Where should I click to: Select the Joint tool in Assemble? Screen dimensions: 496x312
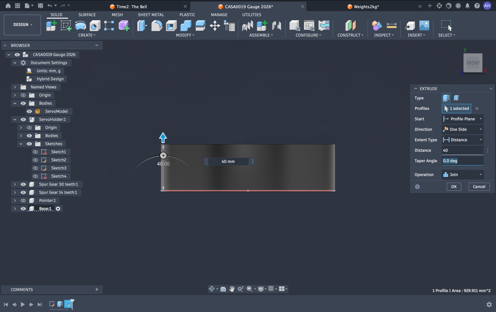point(277,26)
